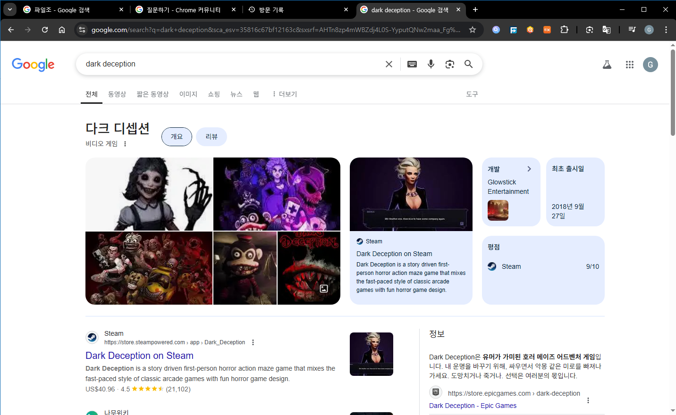
Task: Start voice search with microphone
Action: click(431, 64)
